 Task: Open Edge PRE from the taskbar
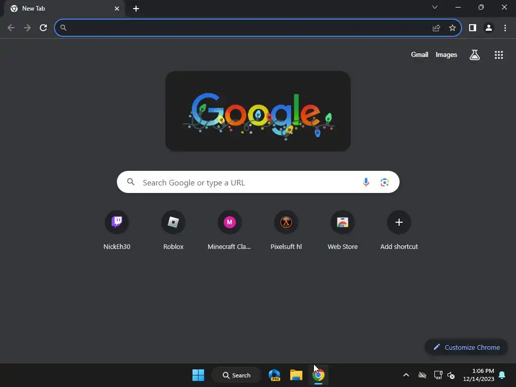[x=275, y=375]
